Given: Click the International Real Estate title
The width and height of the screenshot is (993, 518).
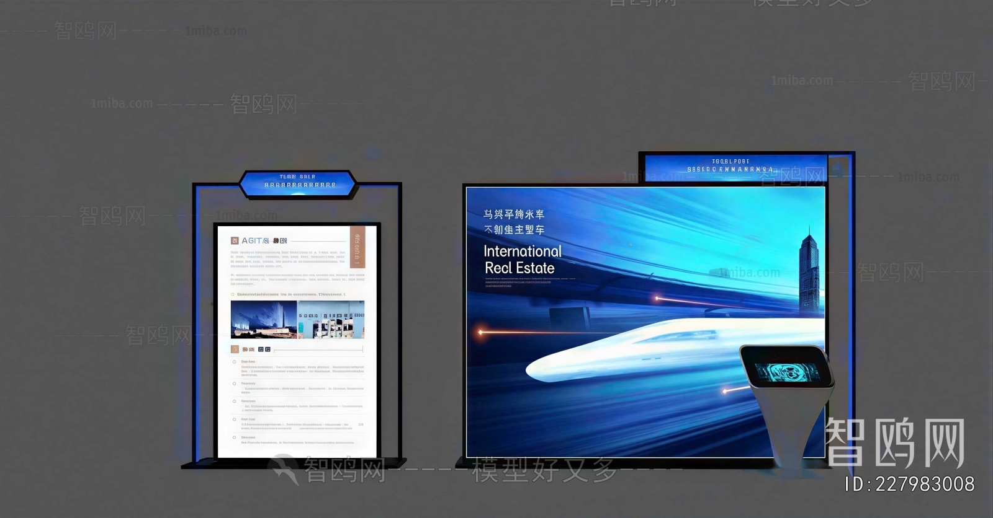Looking at the screenshot, I should point(522,260).
